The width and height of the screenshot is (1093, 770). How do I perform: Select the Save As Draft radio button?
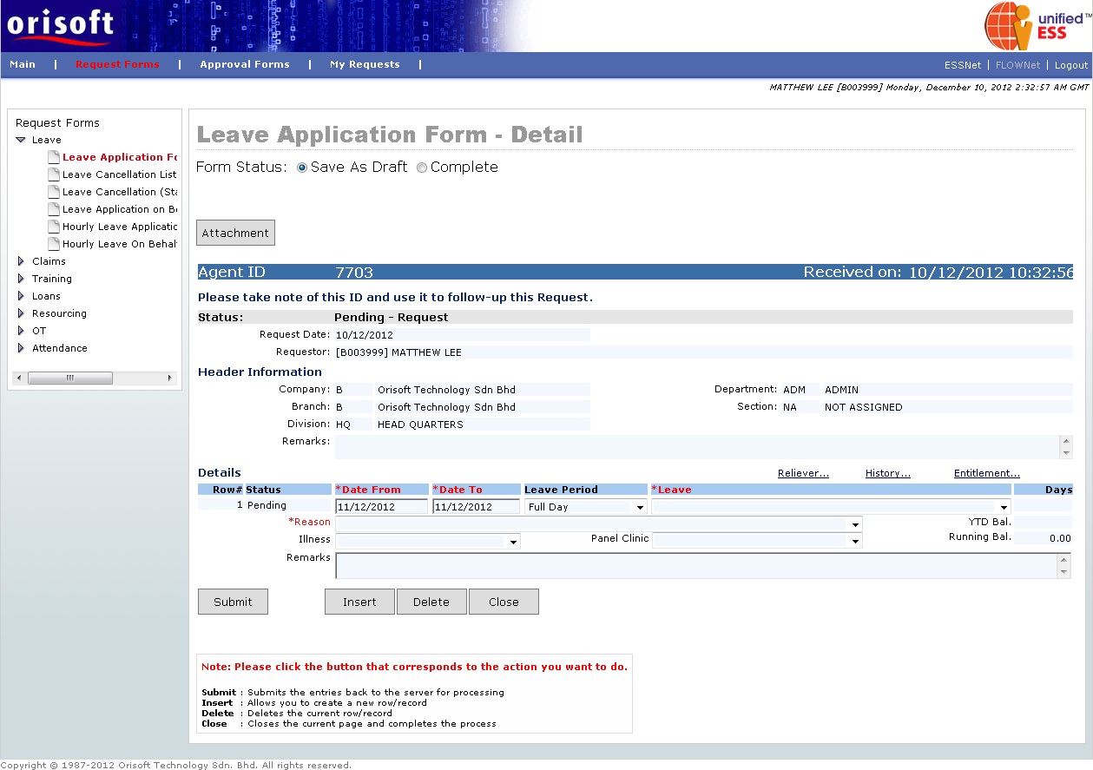[x=302, y=168]
